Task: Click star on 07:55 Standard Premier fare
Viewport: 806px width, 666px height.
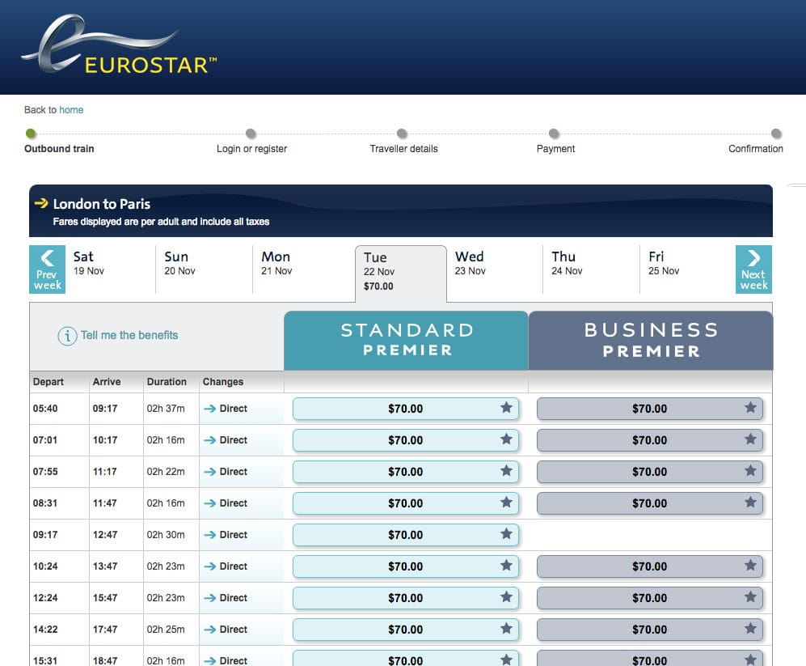Action: tap(506, 470)
